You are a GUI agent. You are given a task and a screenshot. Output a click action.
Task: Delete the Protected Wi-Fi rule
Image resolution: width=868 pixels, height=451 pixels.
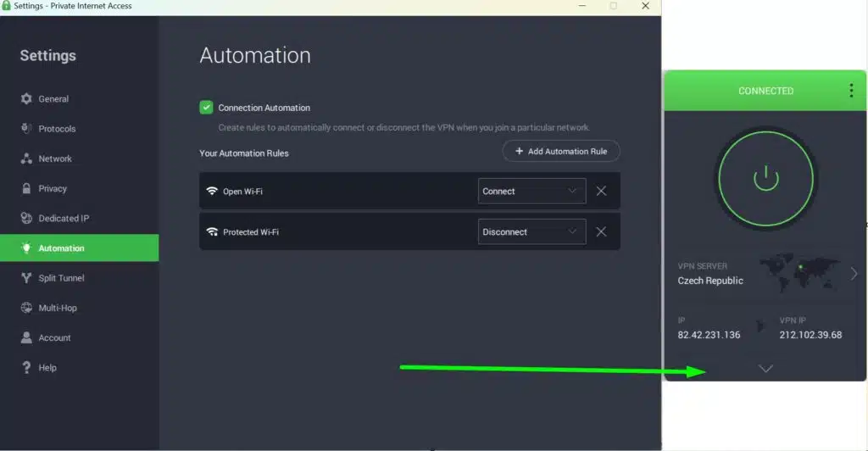coord(601,232)
